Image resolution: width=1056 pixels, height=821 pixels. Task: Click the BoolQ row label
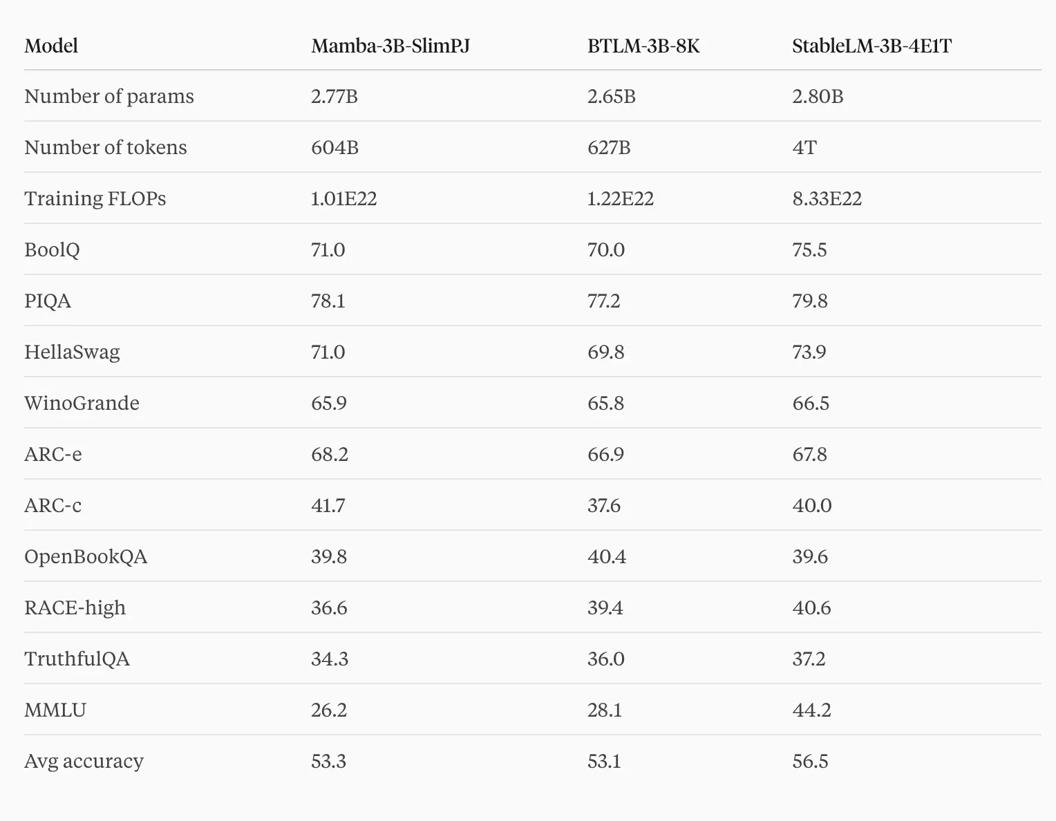point(52,250)
